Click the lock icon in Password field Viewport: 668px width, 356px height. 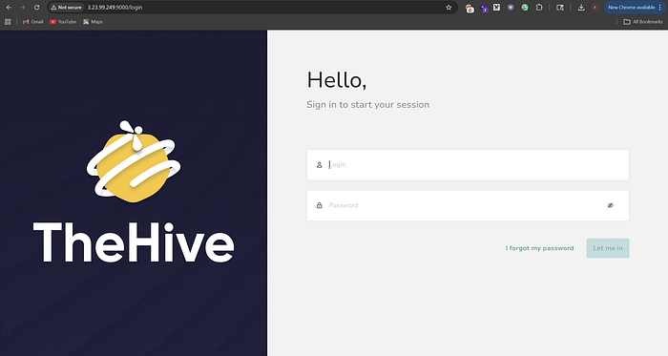319,205
